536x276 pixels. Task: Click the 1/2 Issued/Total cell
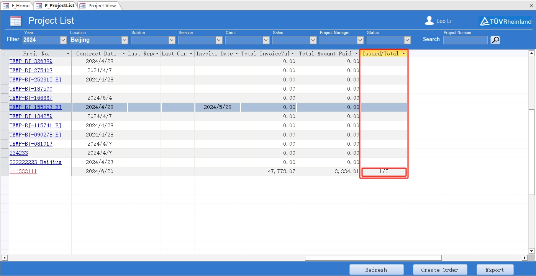tap(384, 172)
